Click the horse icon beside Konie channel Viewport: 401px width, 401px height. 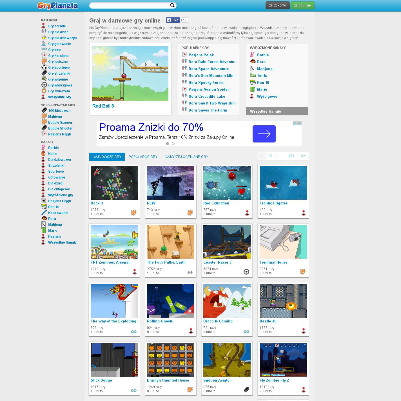pos(43,153)
